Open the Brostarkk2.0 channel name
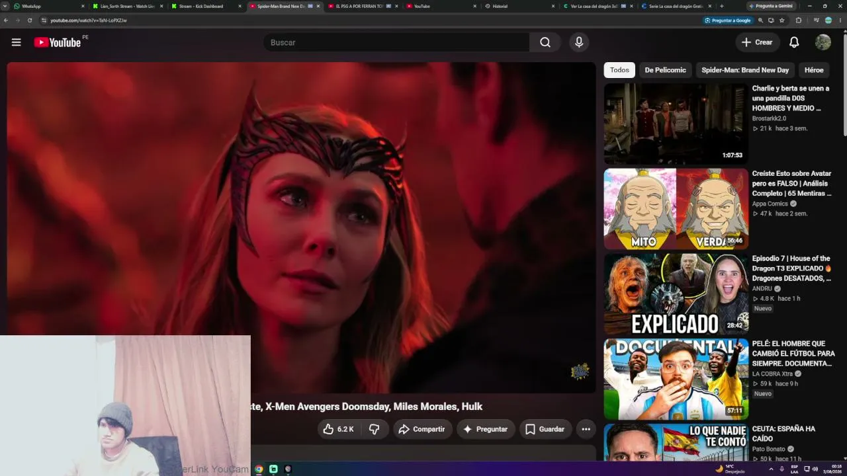 pos(769,118)
